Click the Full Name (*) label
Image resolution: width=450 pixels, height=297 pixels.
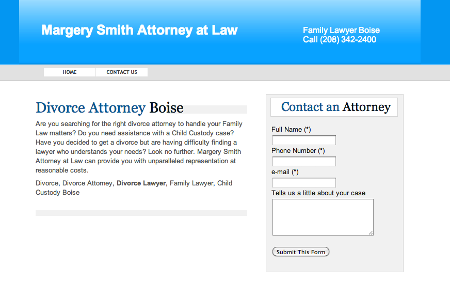(x=291, y=130)
